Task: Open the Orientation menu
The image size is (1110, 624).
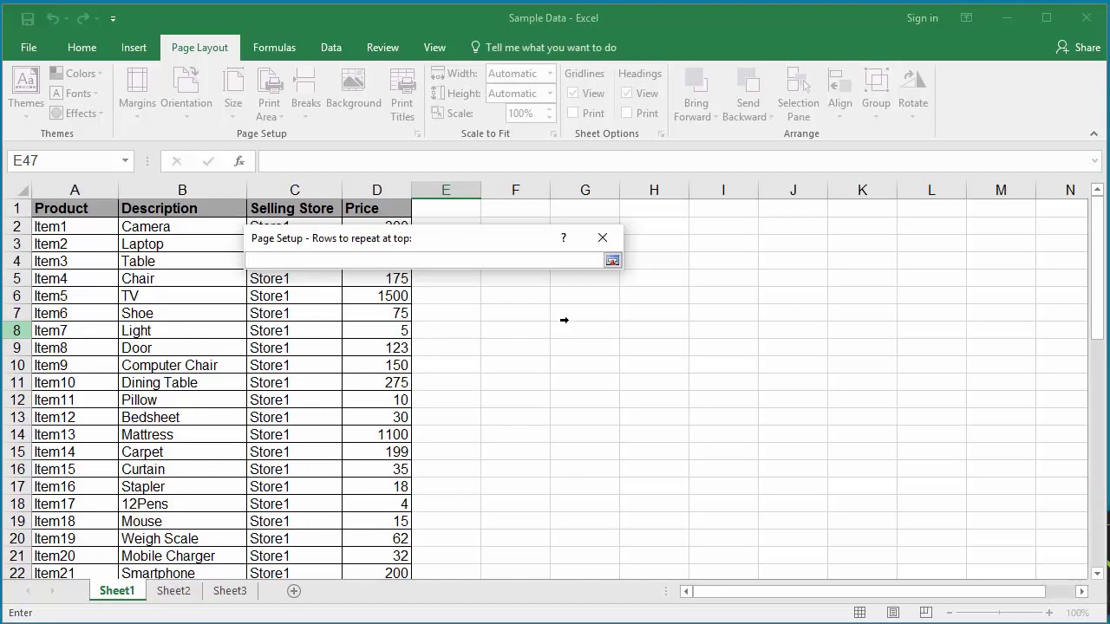Action: 186,94
